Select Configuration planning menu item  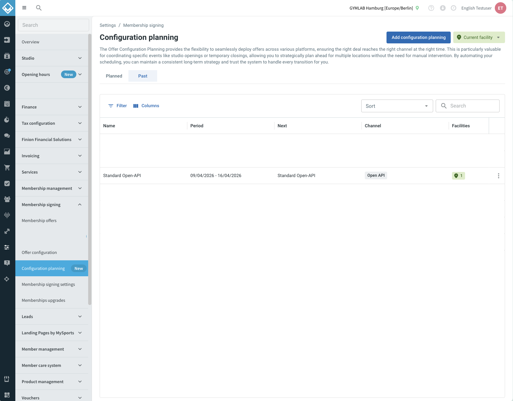coord(52,268)
